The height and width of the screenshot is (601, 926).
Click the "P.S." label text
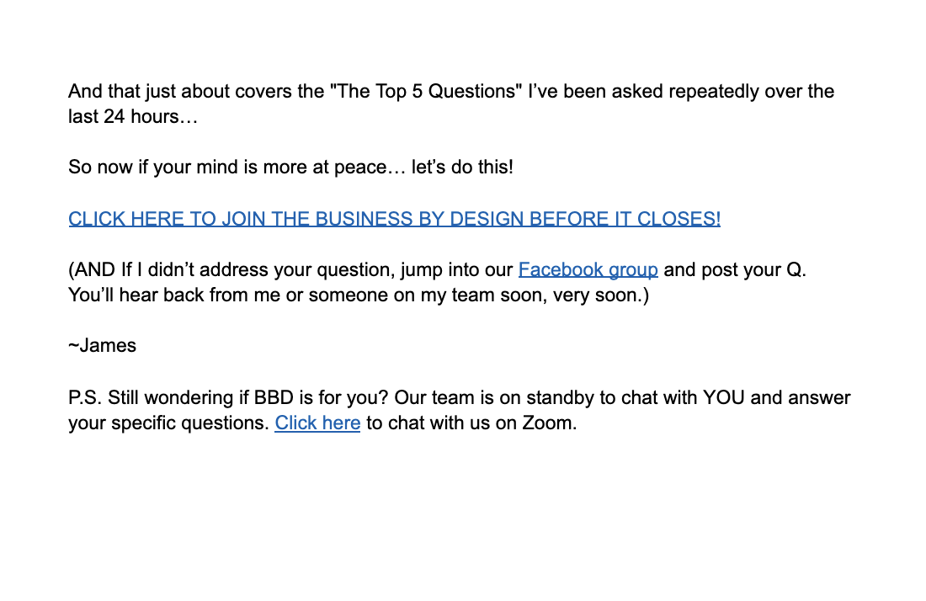coord(85,397)
